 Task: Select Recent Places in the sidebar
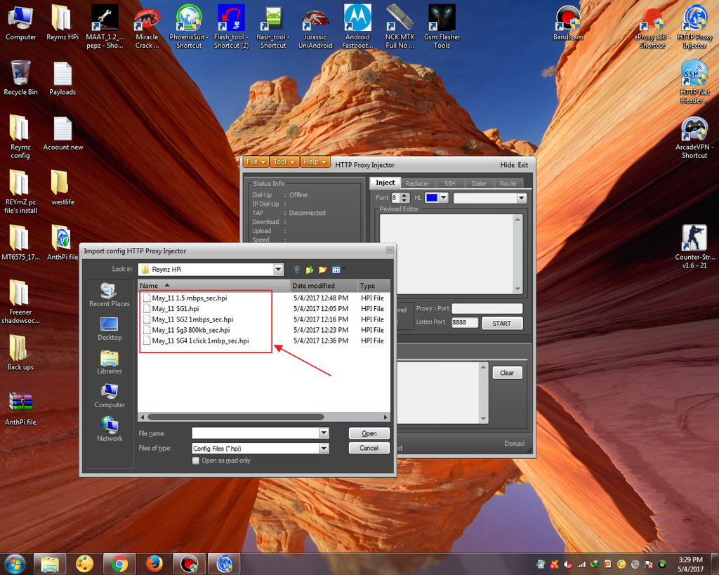coord(110,295)
